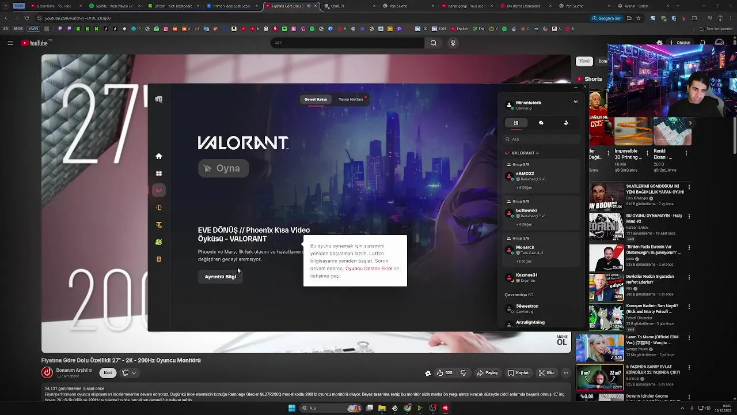Viewport: 737px width, 415px height.
Task: Show the friends list tab icon
Action: [516, 123]
